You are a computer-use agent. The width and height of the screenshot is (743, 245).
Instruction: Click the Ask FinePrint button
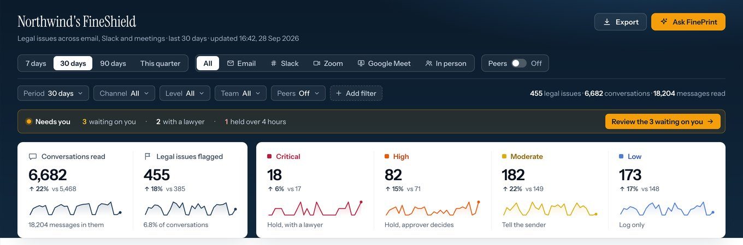point(688,22)
